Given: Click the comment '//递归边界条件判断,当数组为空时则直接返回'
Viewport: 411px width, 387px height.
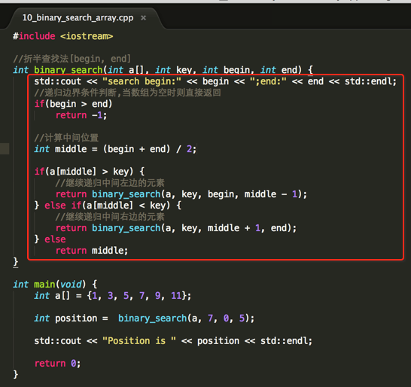Looking at the screenshot, I should click(x=127, y=93).
